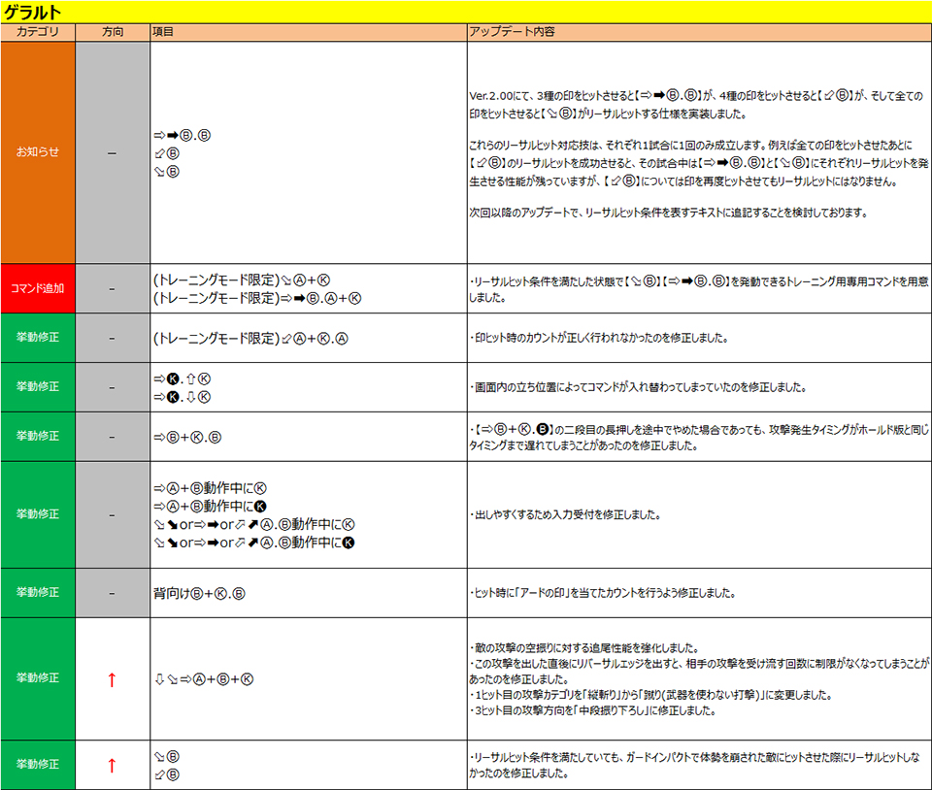Click the yellow ゲラルト title bar

tap(466, 12)
